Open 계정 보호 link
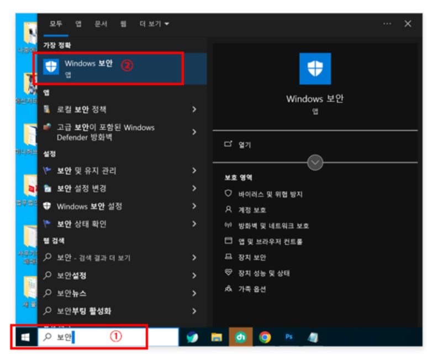The width and height of the screenshot is (427, 360). [252, 210]
